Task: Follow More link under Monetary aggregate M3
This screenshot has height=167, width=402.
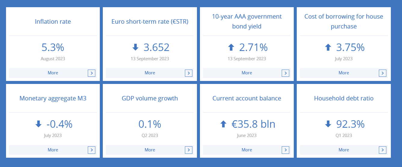Action: (x=53, y=150)
